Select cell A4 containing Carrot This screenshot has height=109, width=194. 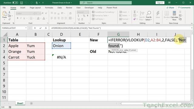[17, 57]
